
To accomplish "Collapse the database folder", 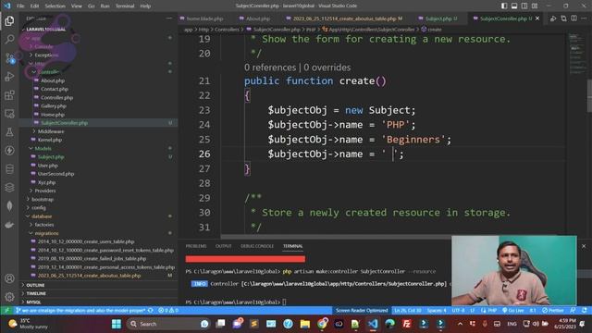I will pos(42,216).
